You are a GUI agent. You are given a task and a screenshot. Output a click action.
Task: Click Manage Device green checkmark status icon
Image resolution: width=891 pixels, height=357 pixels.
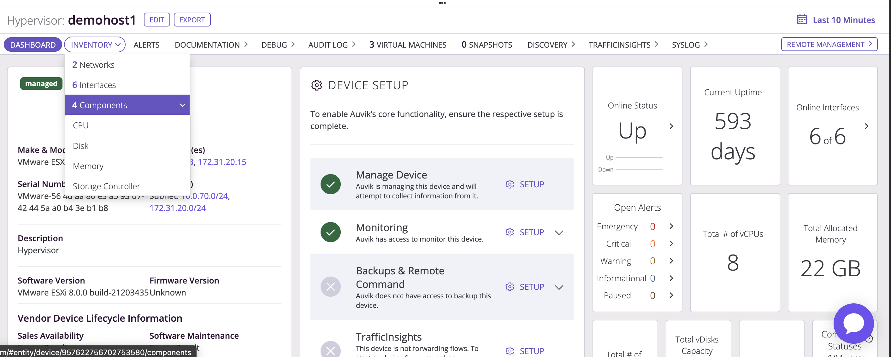tap(330, 184)
